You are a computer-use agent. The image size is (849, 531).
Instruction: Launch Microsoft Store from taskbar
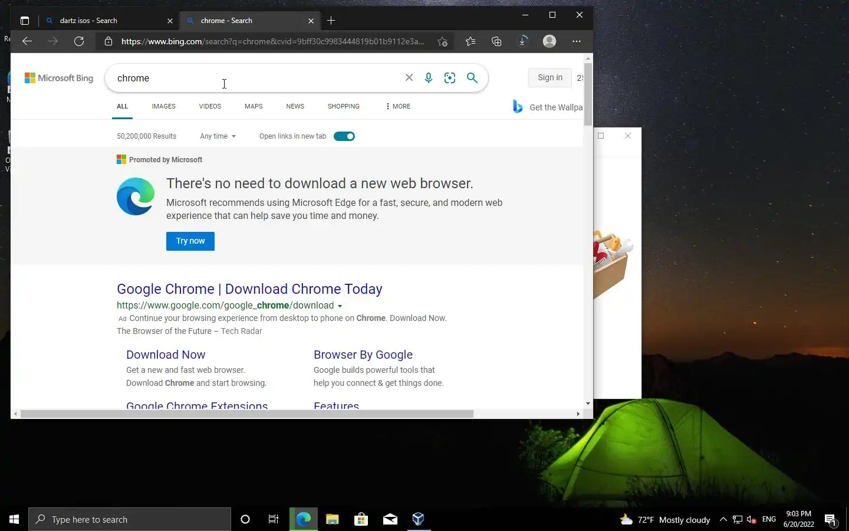361,519
